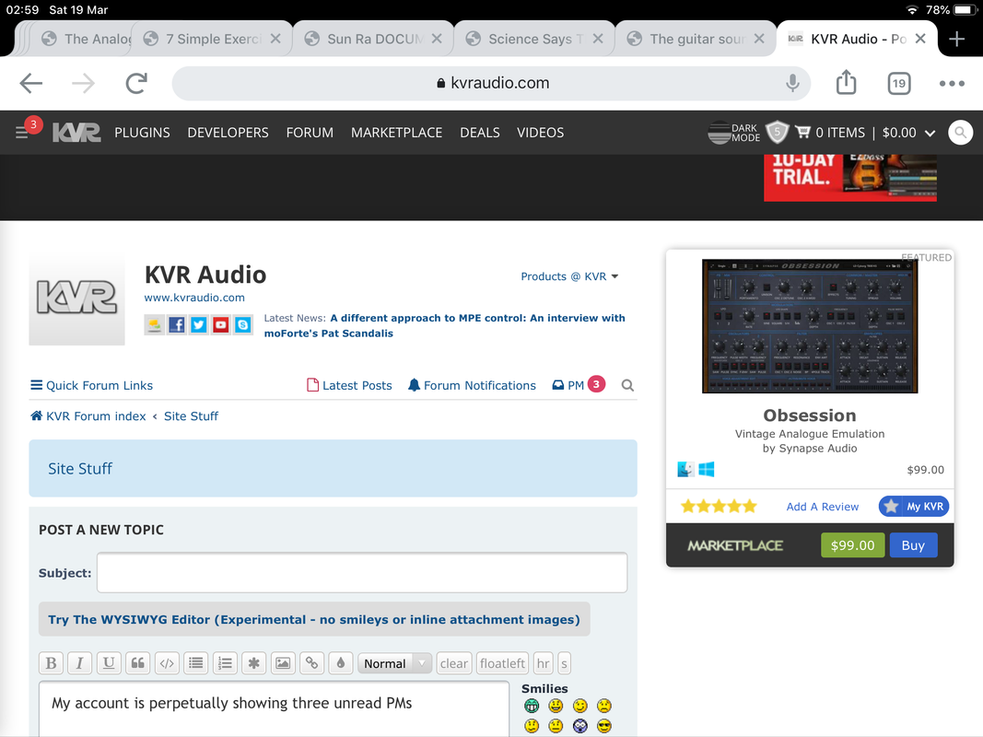This screenshot has width=983, height=737.
Task: Open the share sheet icon
Action: coord(846,82)
